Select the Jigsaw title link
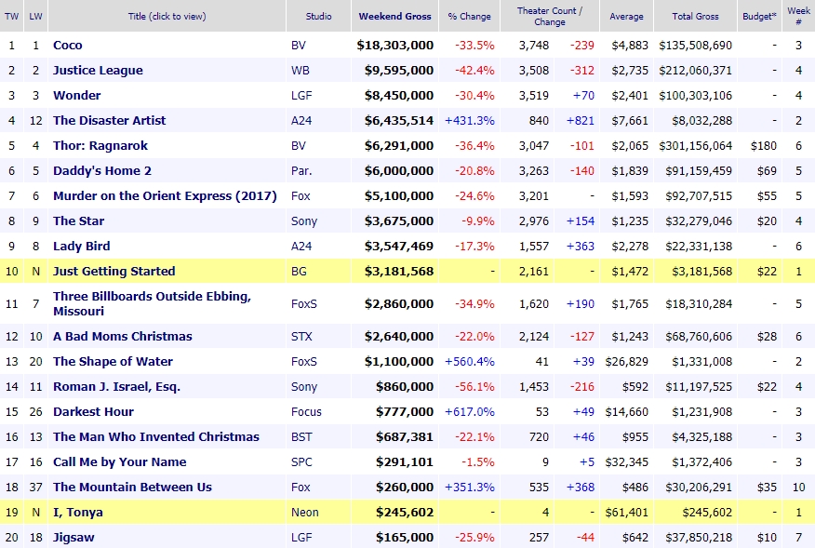 pos(73,538)
